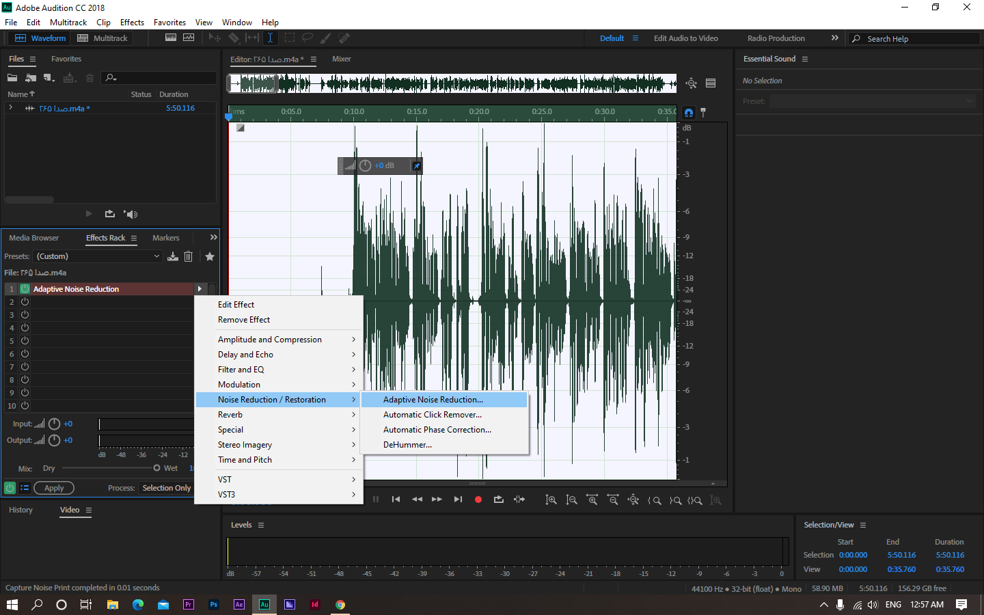Click the import file icon in Files panel

[31, 78]
